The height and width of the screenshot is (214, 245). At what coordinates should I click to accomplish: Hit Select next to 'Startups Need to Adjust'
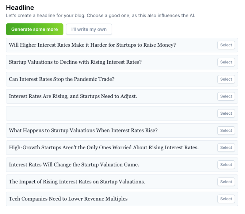(226, 96)
